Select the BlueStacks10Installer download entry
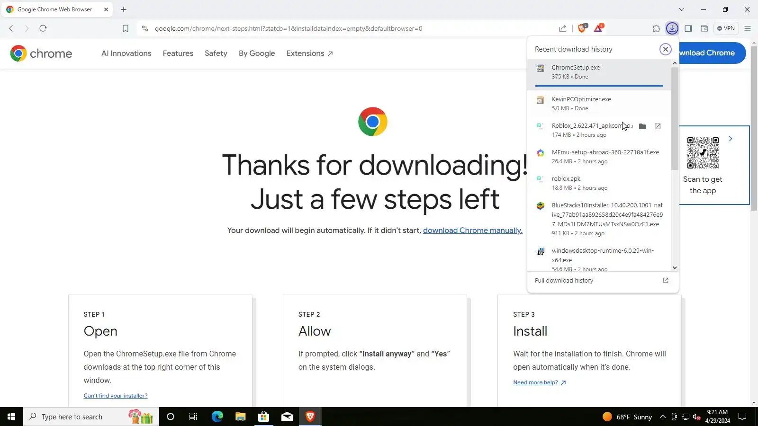The image size is (758, 426). [599, 219]
